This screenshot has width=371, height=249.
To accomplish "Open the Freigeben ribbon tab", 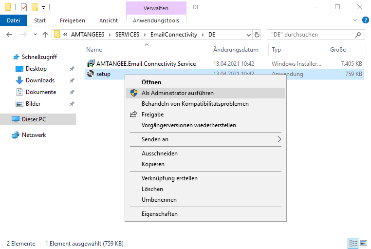I will (73, 20).
